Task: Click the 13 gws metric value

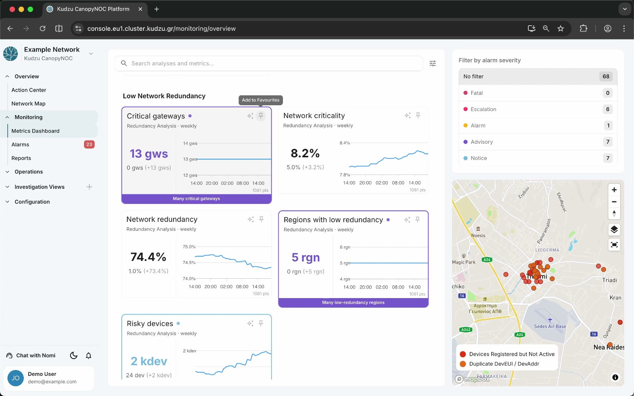Action: [149, 154]
